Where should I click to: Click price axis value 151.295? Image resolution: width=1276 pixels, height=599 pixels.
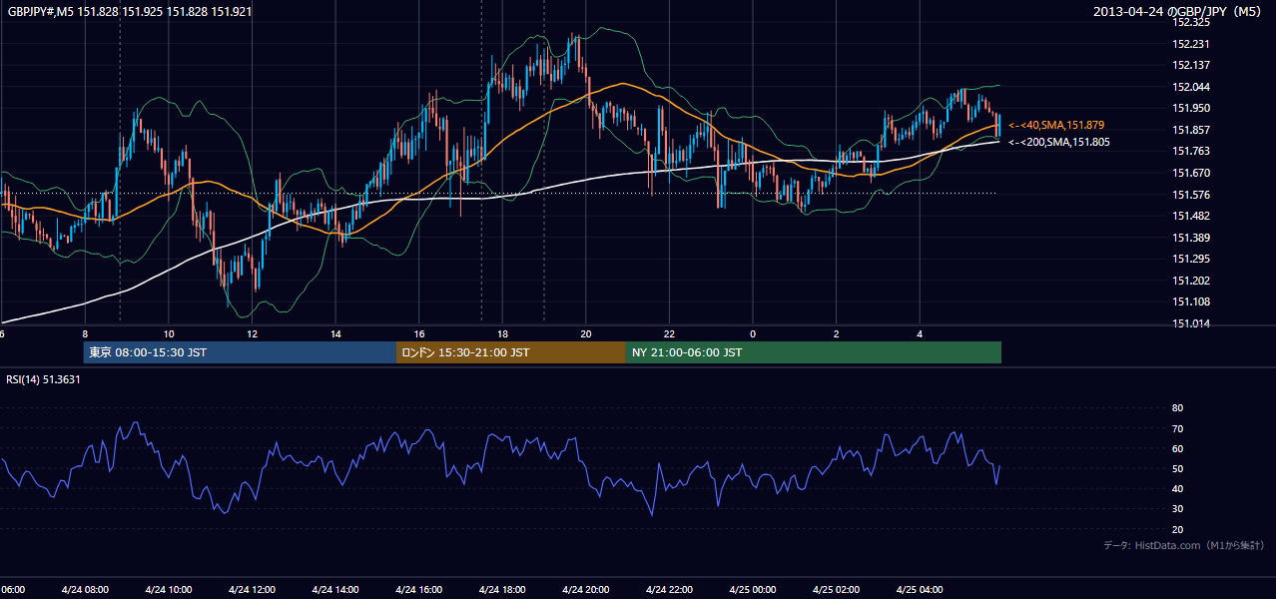pyautogui.click(x=1191, y=259)
